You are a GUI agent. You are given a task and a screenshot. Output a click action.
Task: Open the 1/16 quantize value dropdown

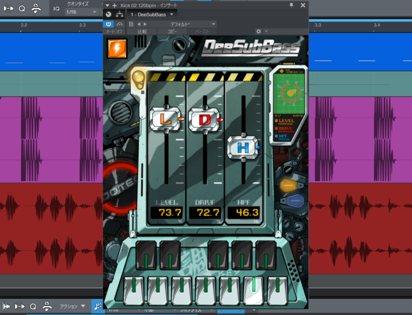pos(81,12)
